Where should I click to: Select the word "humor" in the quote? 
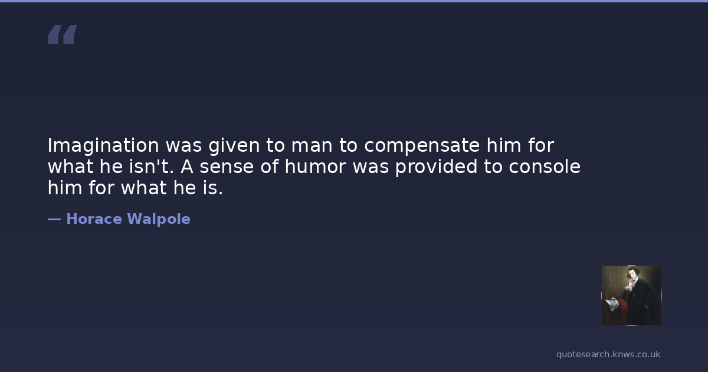click(x=315, y=167)
